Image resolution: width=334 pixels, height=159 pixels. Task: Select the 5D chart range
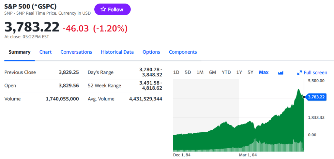[188, 73]
